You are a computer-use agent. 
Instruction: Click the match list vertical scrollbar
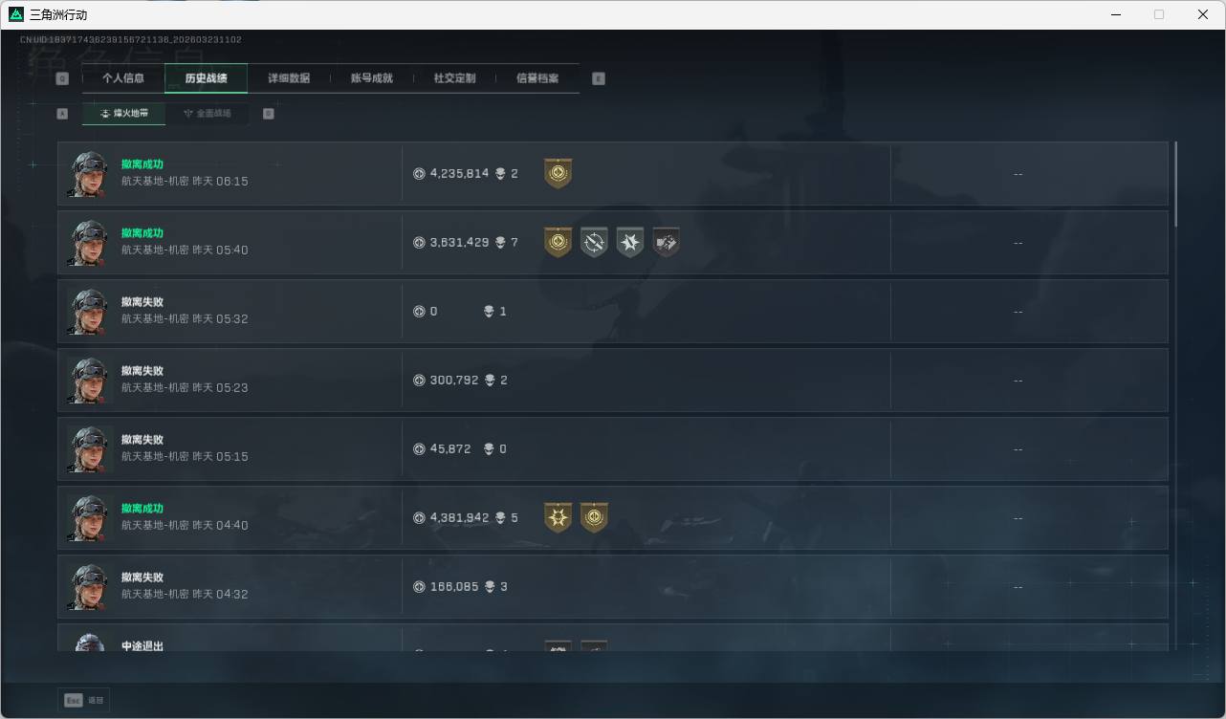pyautogui.click(x=1175, y=185)
